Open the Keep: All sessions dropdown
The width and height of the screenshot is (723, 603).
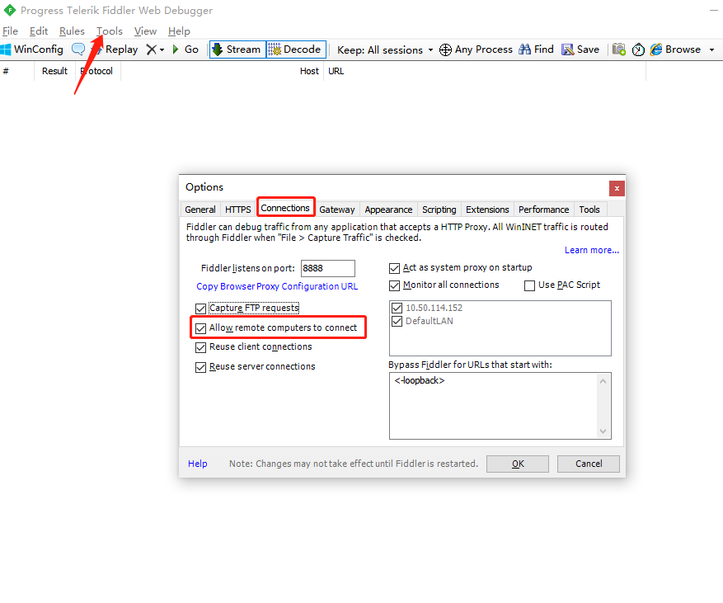pos(385,49)
